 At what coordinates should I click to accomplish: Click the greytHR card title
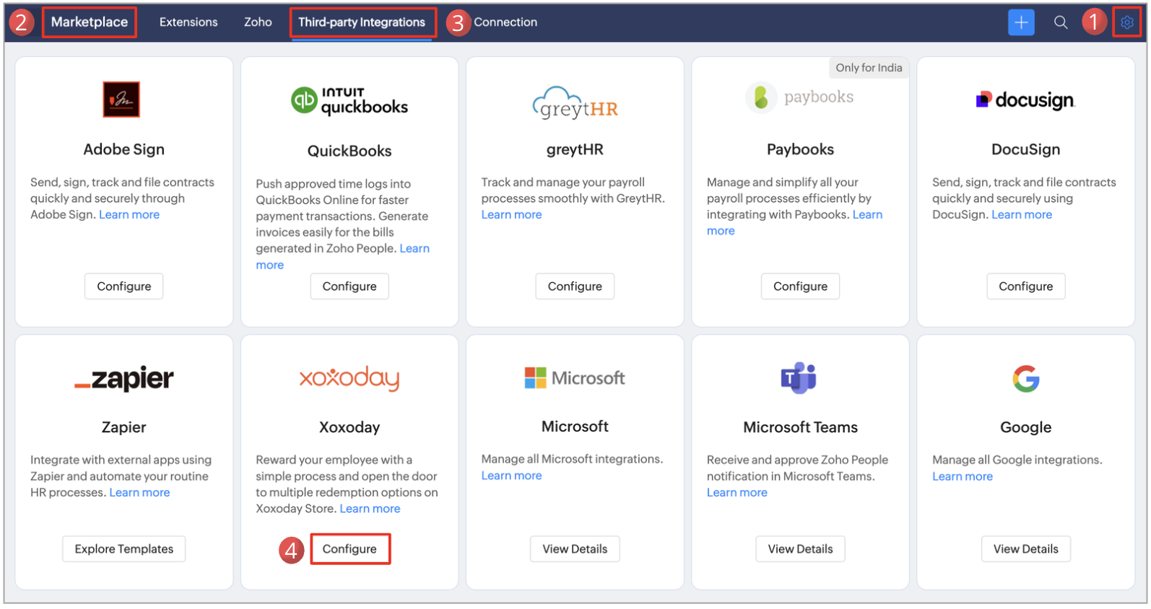[x=575, y=149]
